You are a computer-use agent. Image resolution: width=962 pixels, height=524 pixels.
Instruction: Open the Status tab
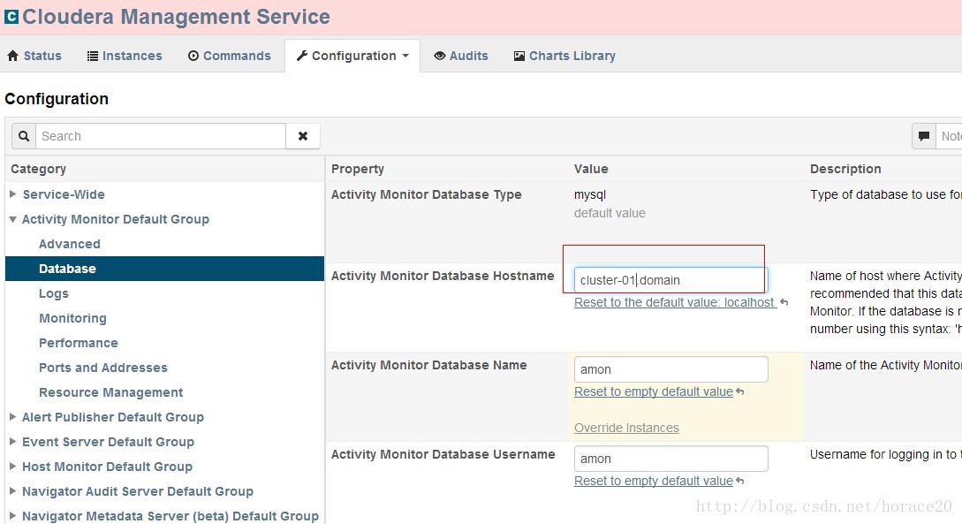tap(34, 56)
